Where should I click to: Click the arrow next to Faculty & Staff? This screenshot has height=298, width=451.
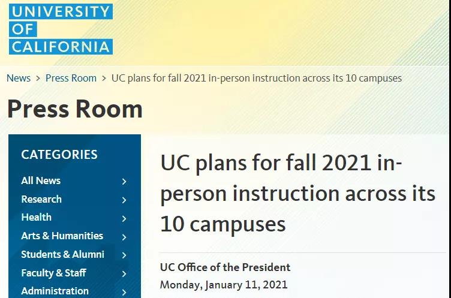point(124,274)
